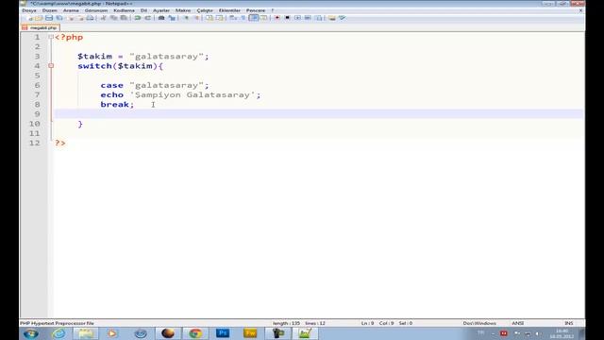
Task: Click the Cut scissors icon
Action: click(x=104, y=18)
